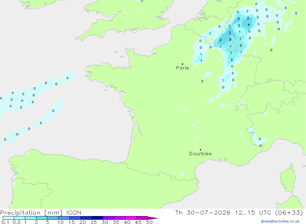The width and height of the screenshot is (306, 224).
Task: Click the '15' legend scale label
Action: coord(72,222)
